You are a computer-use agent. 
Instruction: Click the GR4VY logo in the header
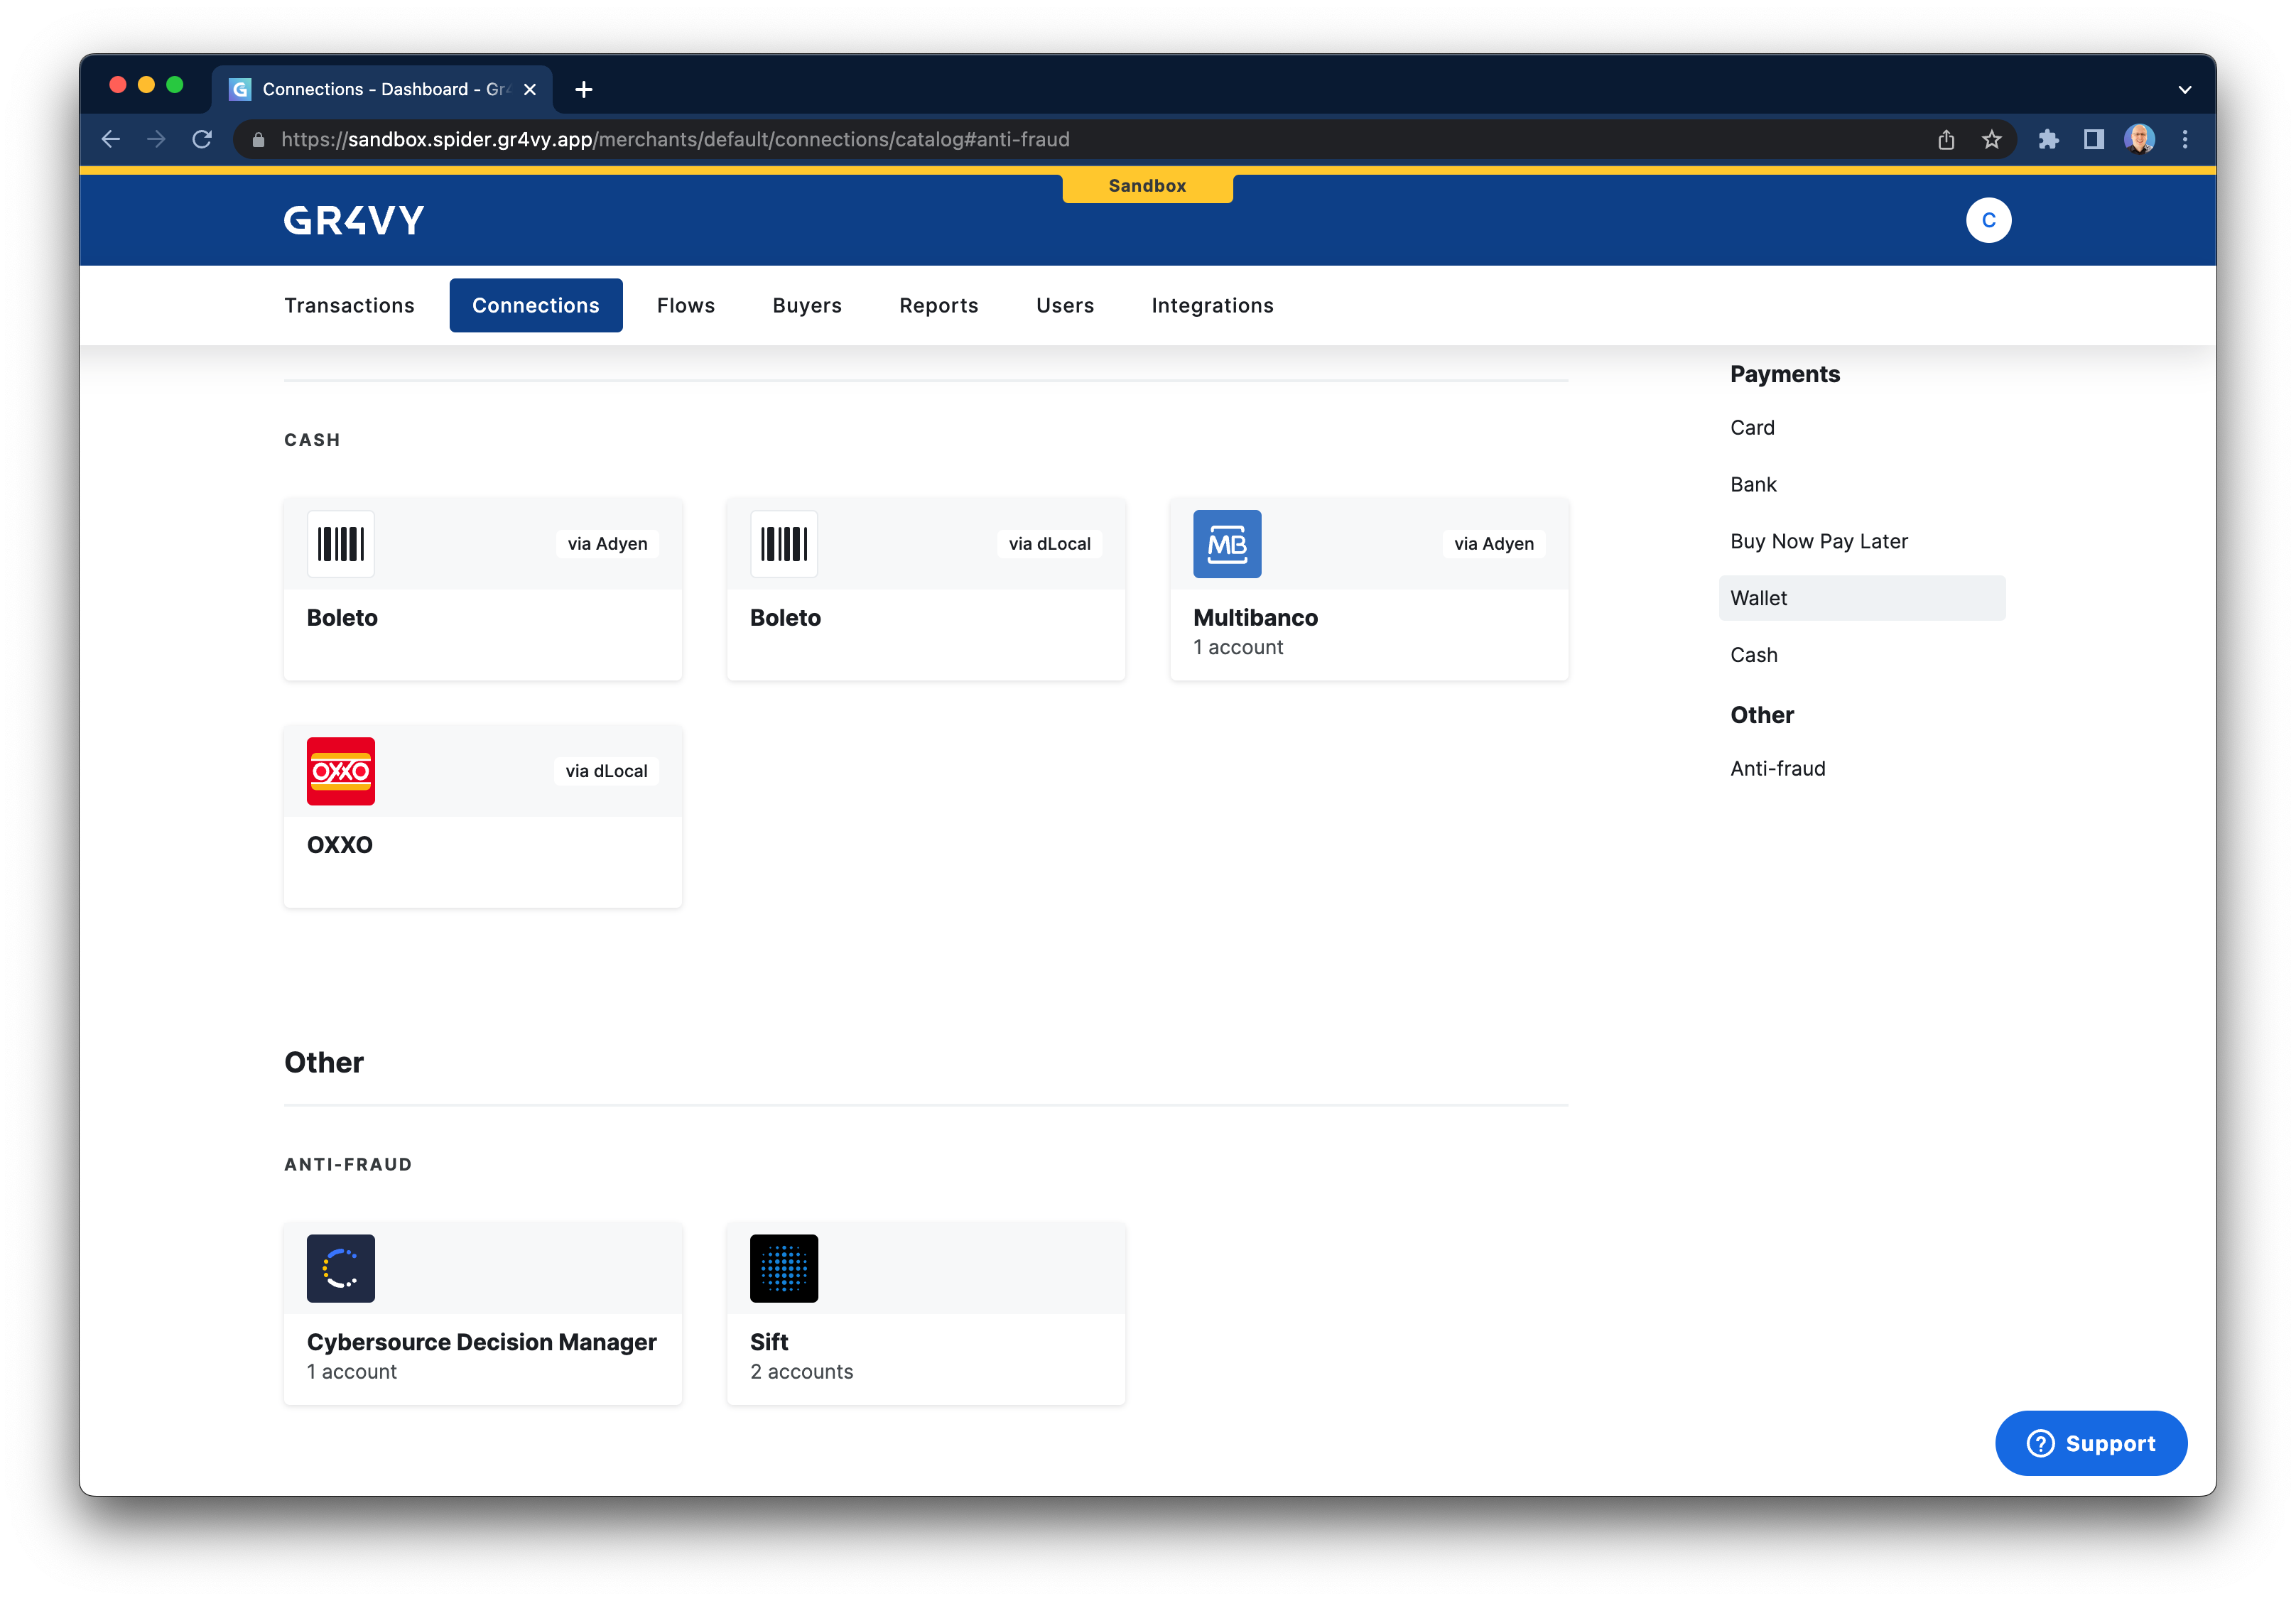coord(354,220)
